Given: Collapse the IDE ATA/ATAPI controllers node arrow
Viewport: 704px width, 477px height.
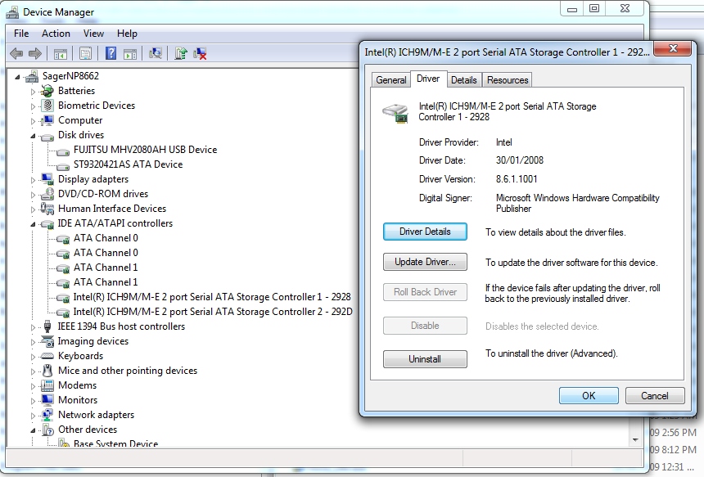Looking at the screenshot, I should [x=33, y=224].
